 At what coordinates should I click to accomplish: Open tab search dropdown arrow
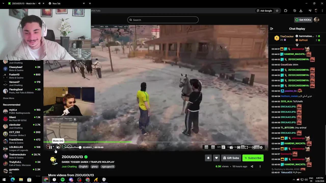[x=3, y=4]
